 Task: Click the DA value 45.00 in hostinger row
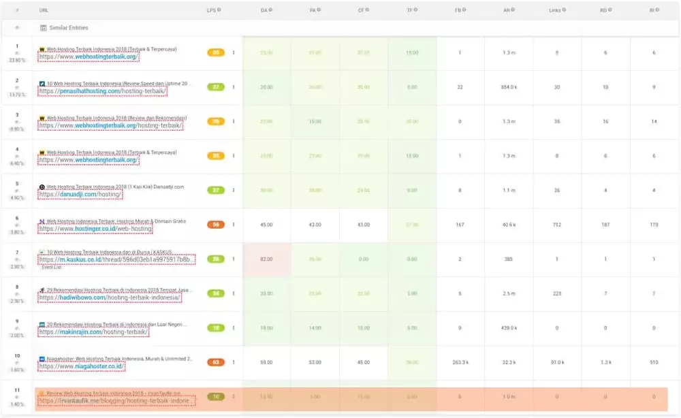pyautogui.click(x=266, y=225)
